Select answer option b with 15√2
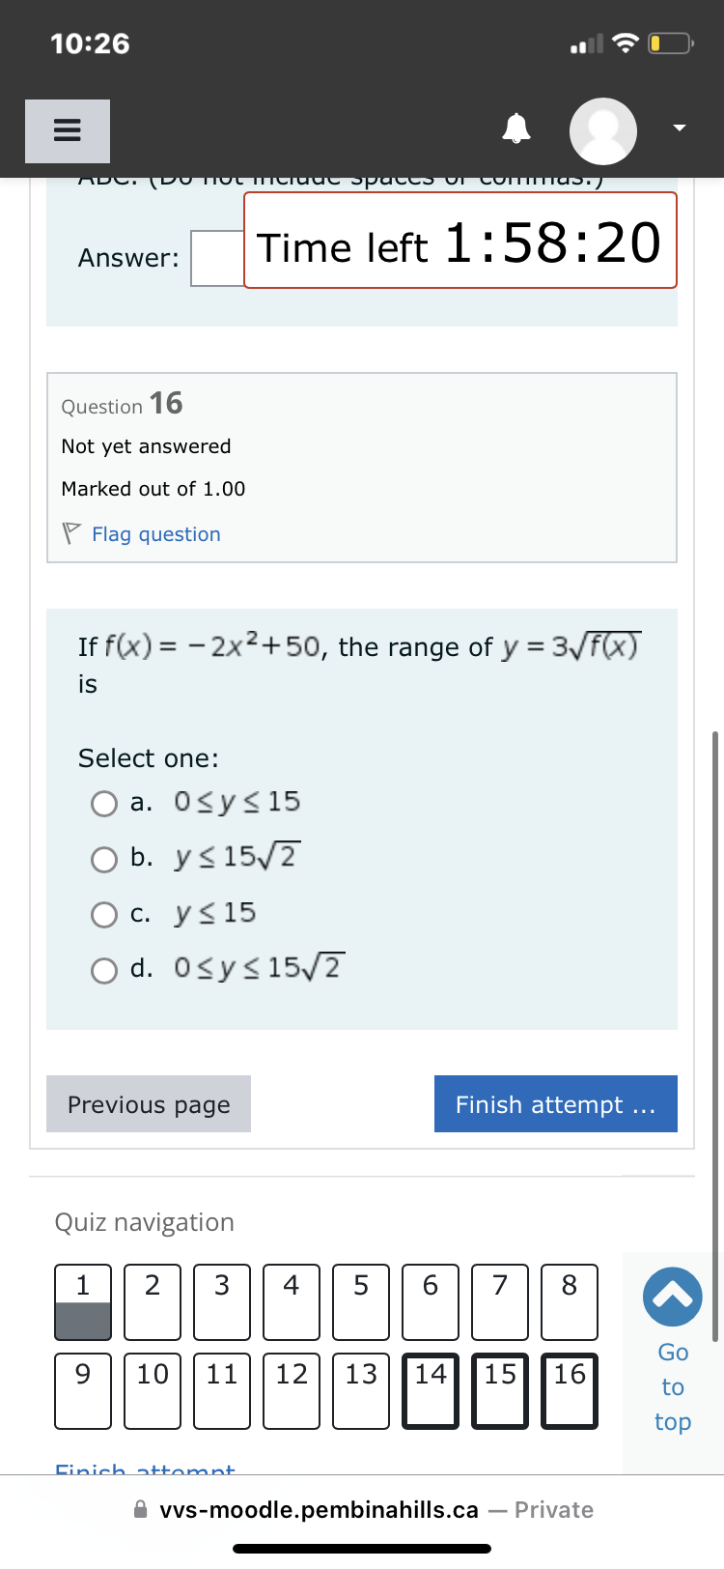The width and height of the screenshot is (724, 1569). pyautogui.click(x=103, y=859)
